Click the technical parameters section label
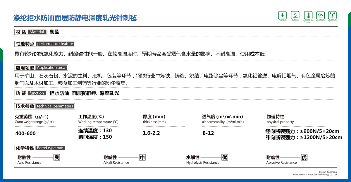 (44, 106)
